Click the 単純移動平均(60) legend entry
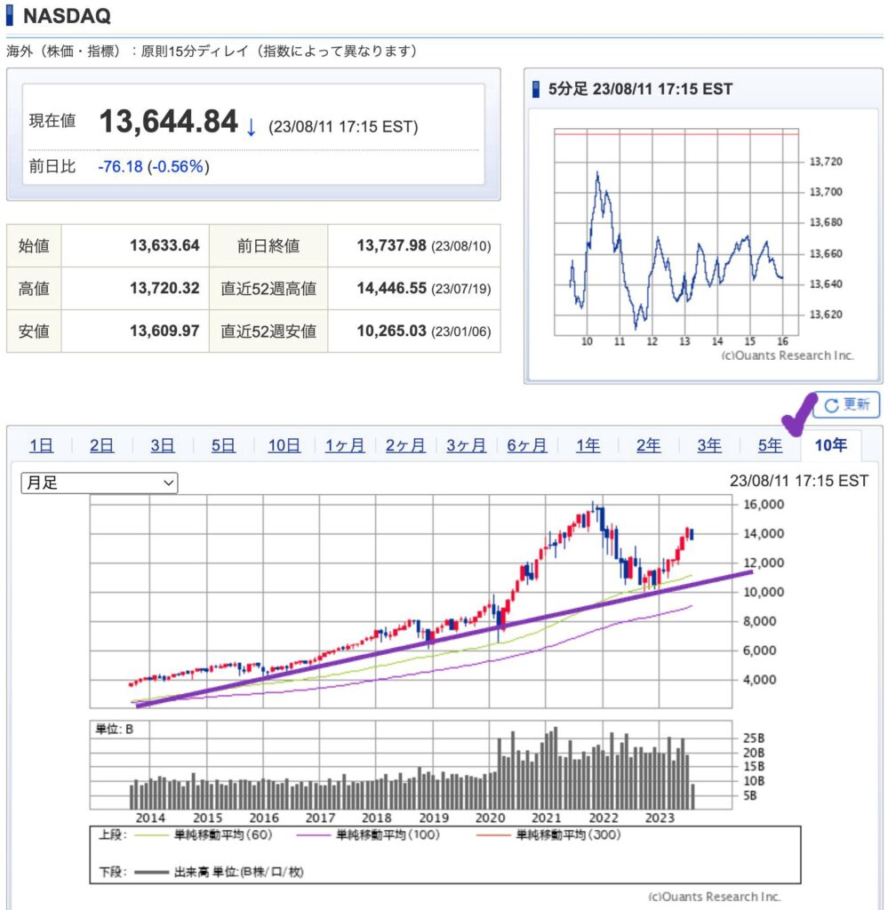 tap(204, 835)
